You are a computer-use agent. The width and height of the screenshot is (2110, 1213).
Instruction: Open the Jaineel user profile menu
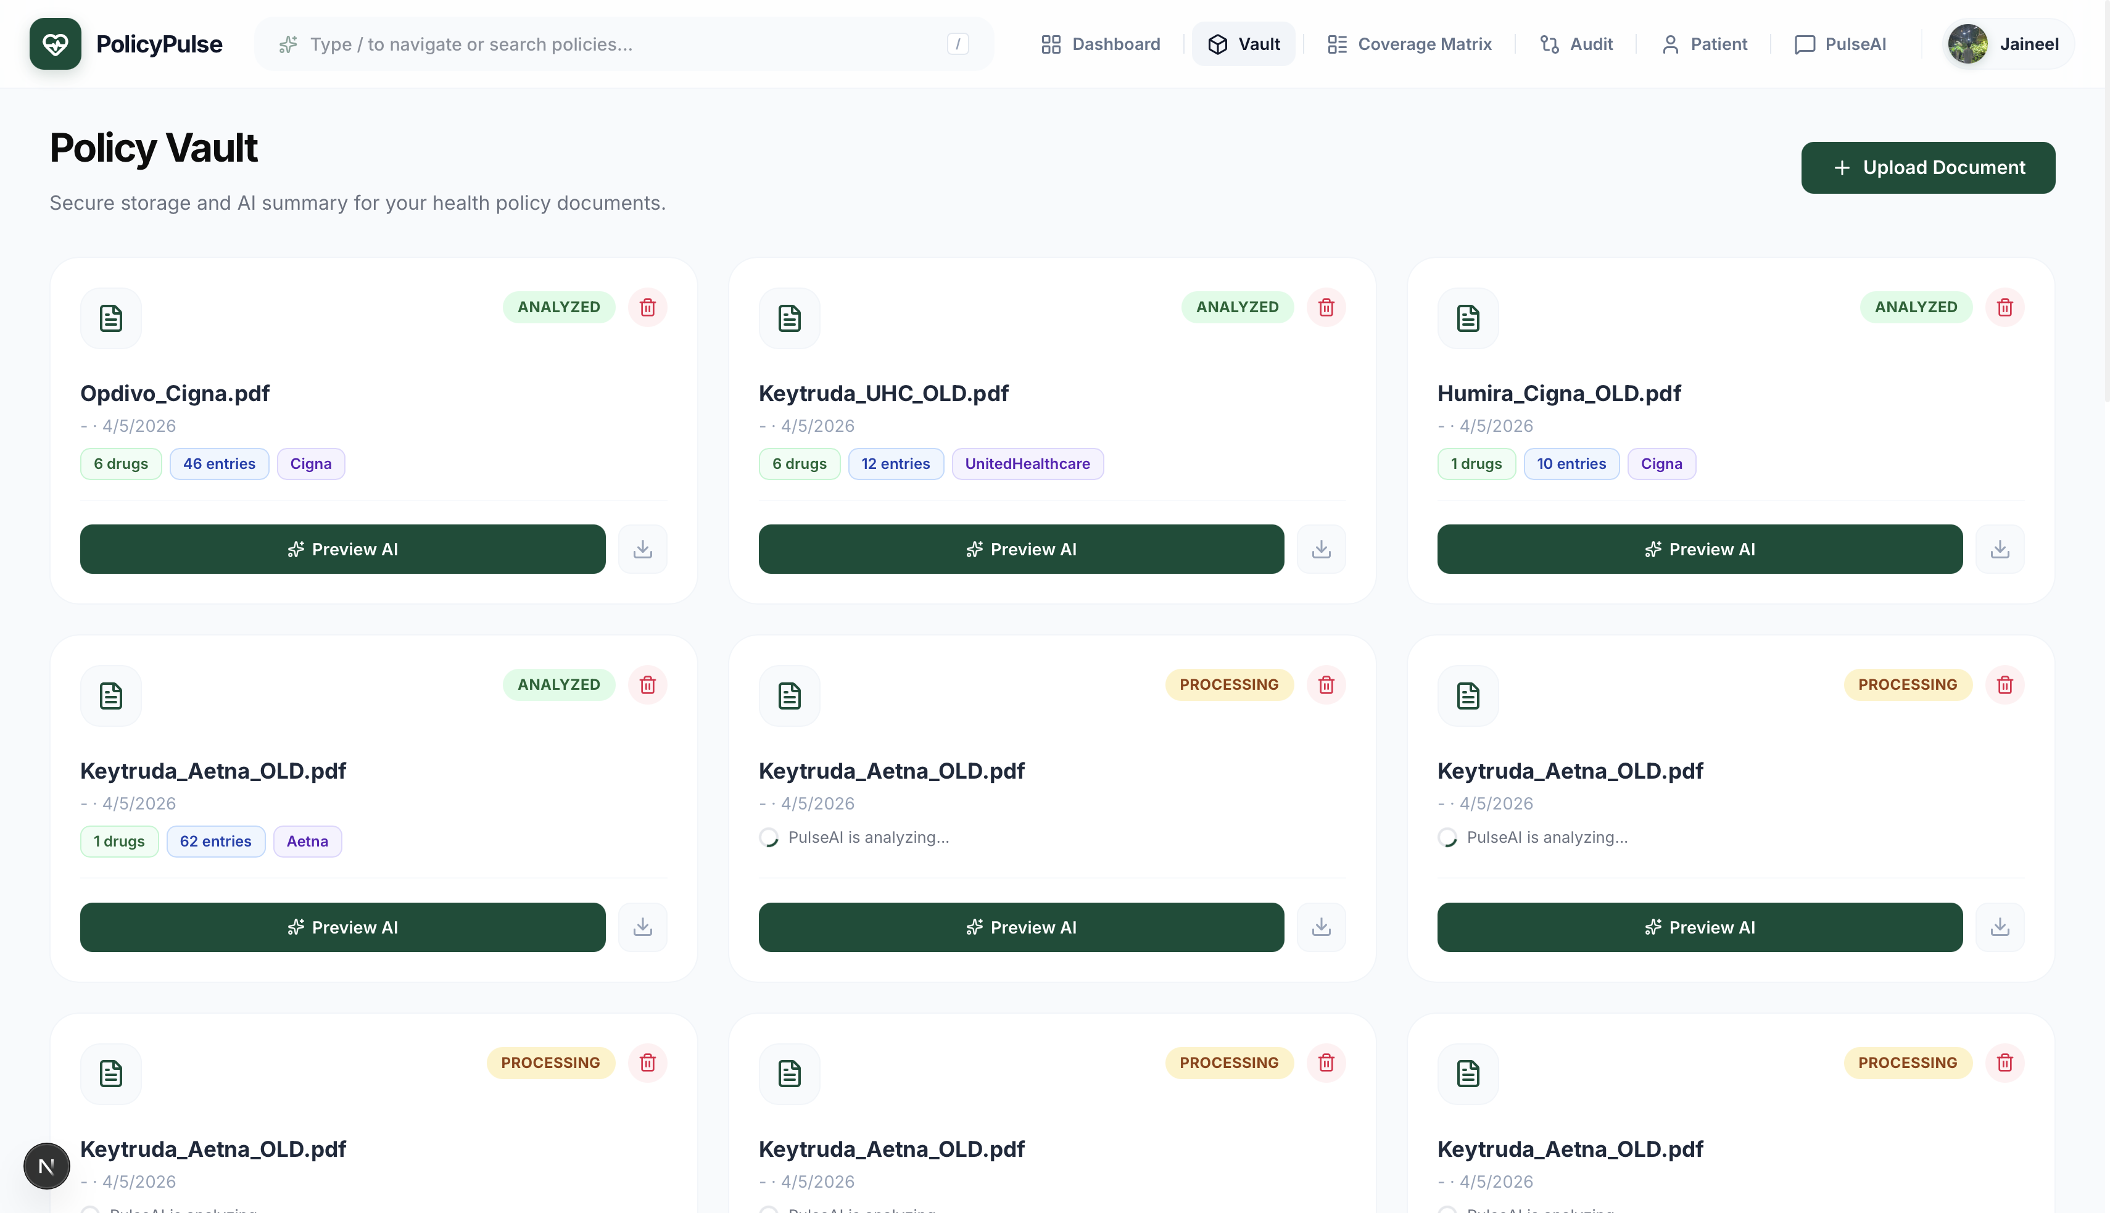[x=2008, y=44]
